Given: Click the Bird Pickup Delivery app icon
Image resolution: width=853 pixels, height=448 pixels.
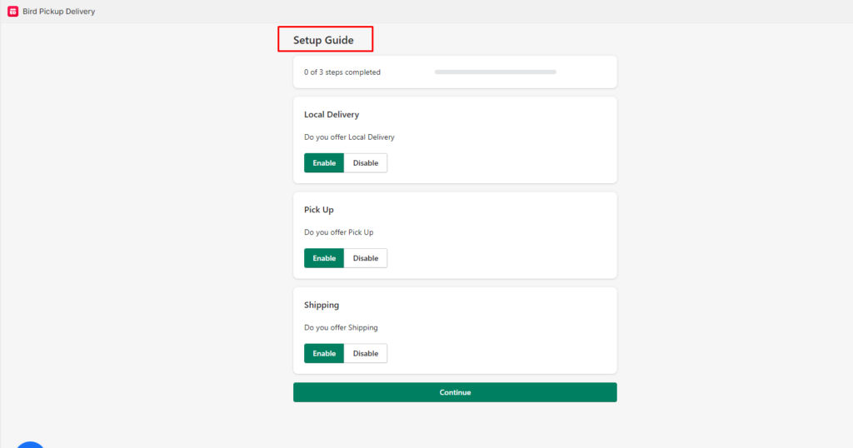Looking at the screenshot, I should pyautogui.click(x=12, y=12).
